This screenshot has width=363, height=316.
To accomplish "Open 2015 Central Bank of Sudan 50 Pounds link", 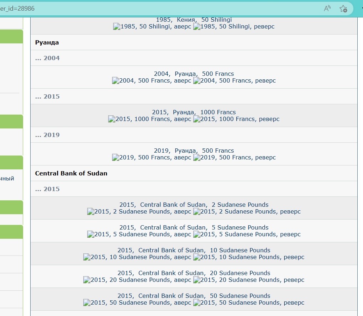I will coord(194,296).
